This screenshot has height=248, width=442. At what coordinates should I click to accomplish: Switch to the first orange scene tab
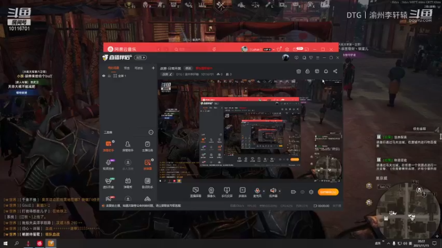[113, 68]
